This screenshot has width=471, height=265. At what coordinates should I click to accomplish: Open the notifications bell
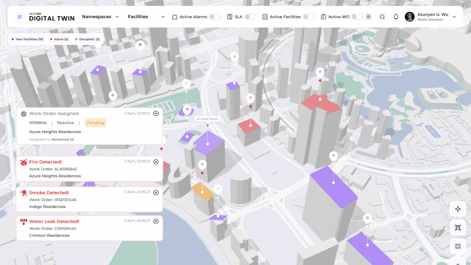(396, 17)
